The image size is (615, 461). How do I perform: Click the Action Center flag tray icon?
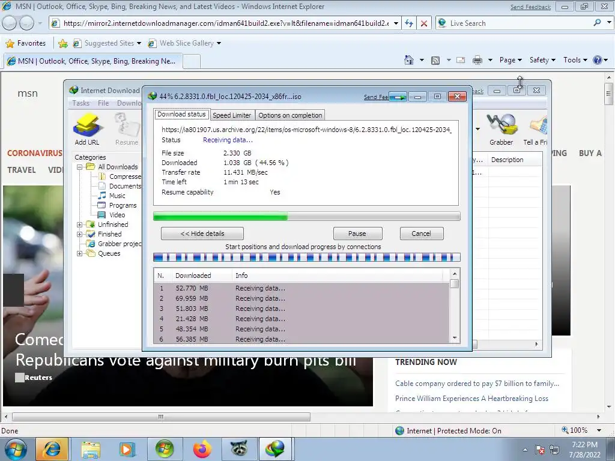[540, 450]
